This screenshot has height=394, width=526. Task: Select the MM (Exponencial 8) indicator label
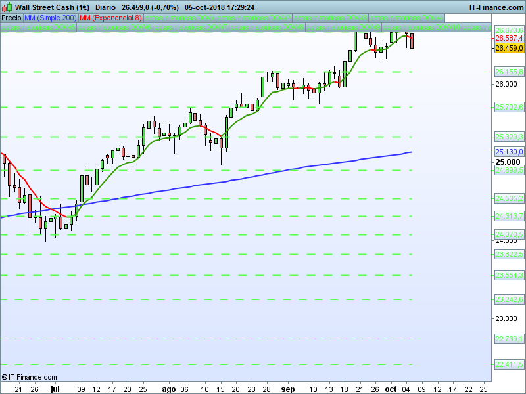pyautogui.click(x=110, y=18)
